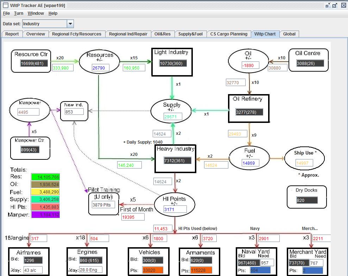348x276 pixels.
Task: Open the File menu
Action: 6,13
